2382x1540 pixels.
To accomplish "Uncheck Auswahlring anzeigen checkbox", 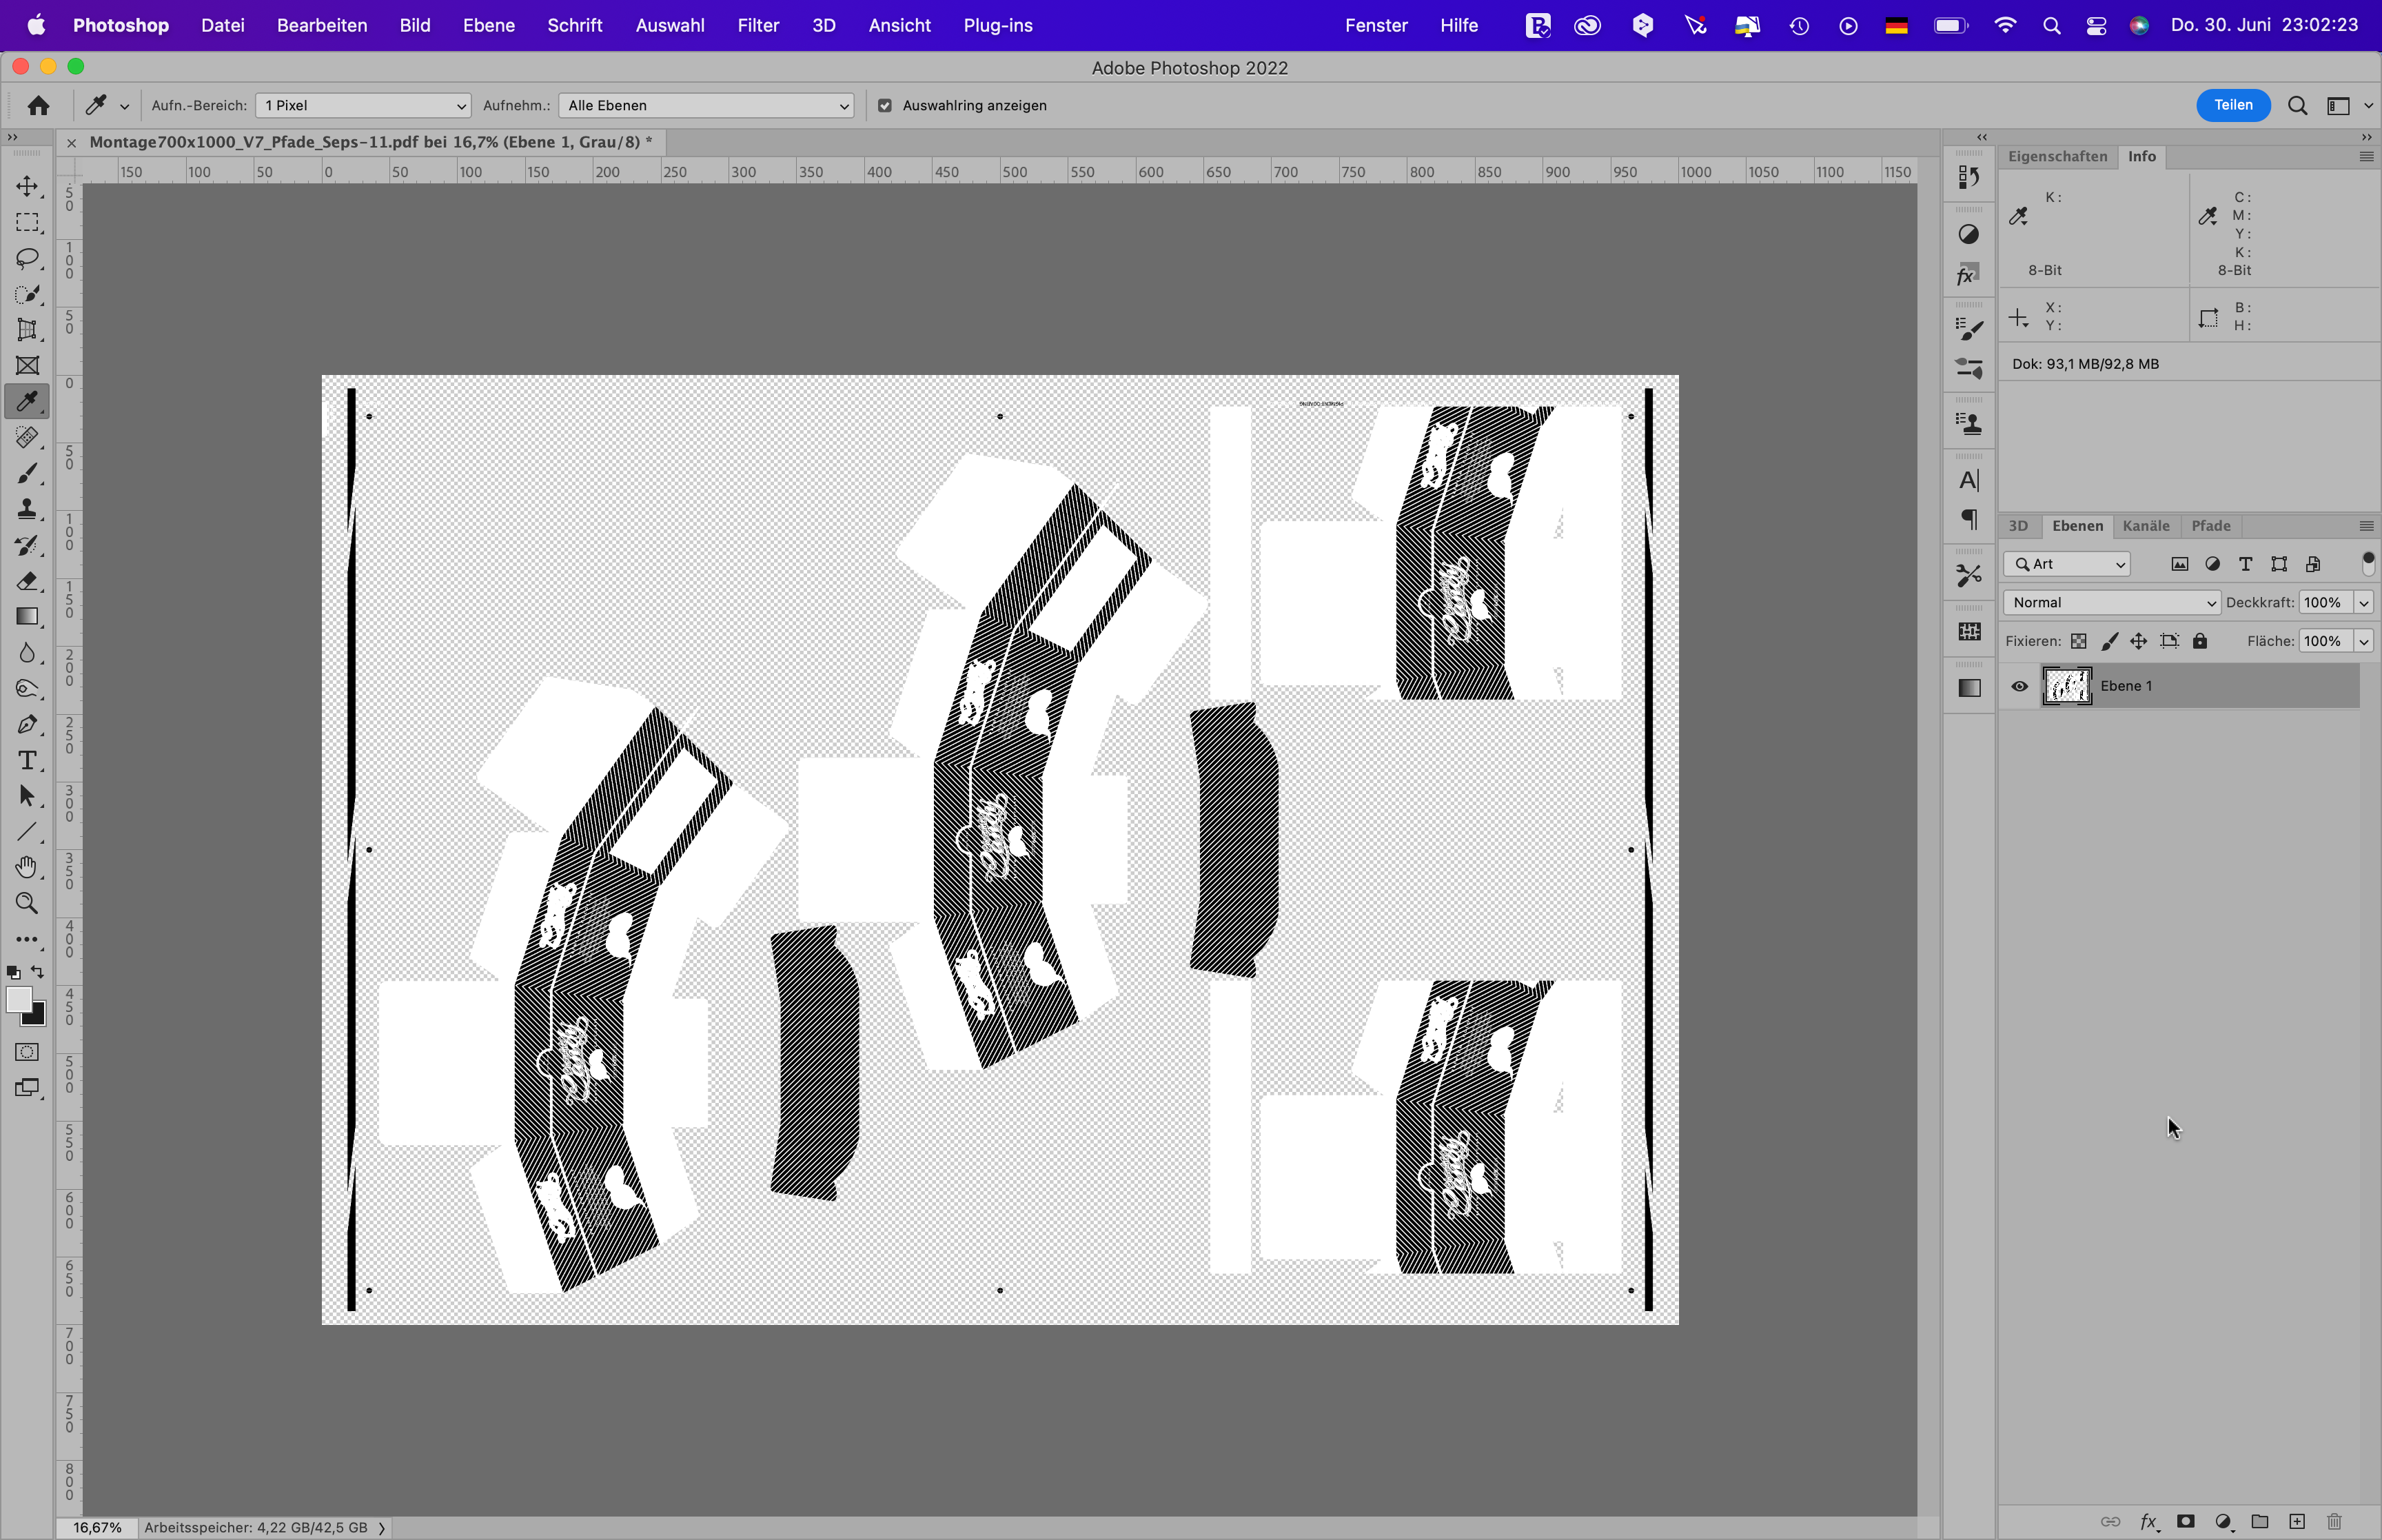I will tap(884, 106).
